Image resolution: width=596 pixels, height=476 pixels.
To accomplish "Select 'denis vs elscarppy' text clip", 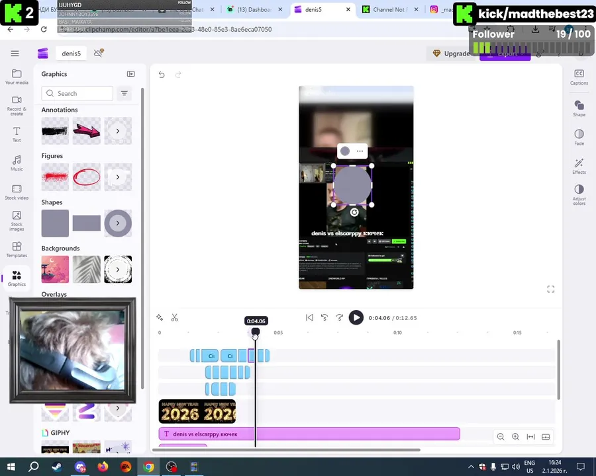I will (309, 434).
